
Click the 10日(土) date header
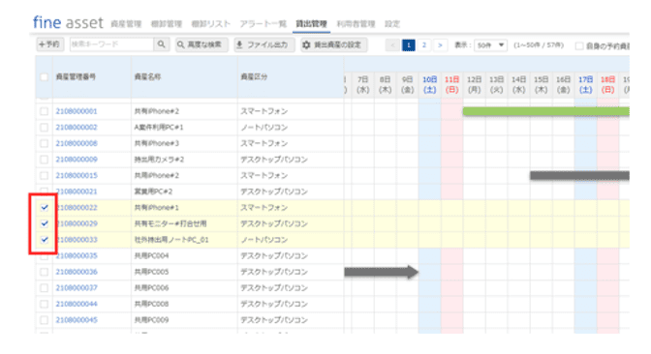(x=430, y=84)
